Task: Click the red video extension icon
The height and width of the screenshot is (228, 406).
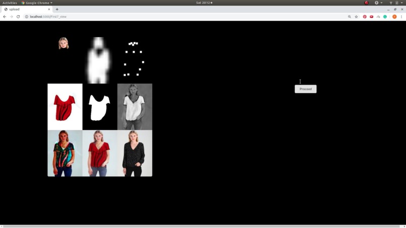Action: coord(371,17)
